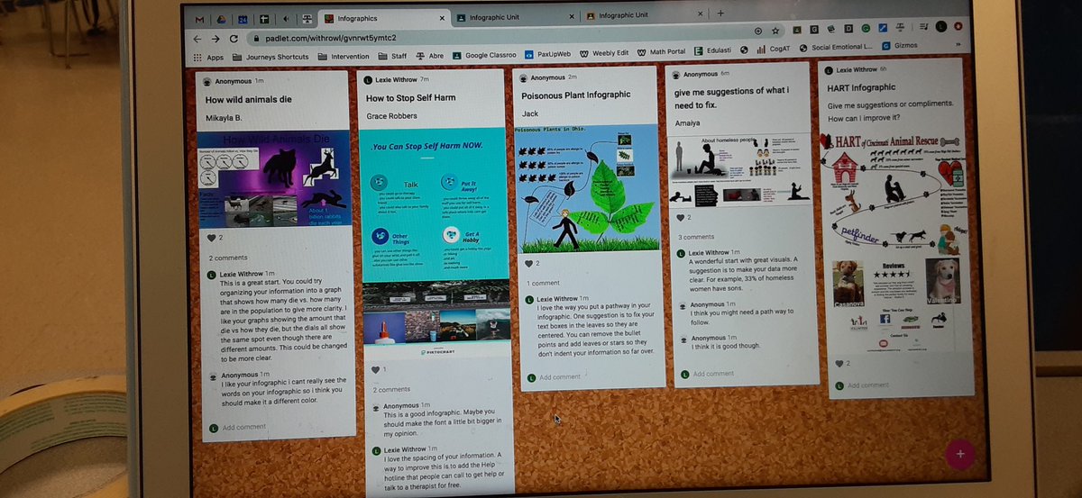Add comment on Poisonous Plant Infographic post
Screen dimensions: 1082x498
tap(562, 376)
